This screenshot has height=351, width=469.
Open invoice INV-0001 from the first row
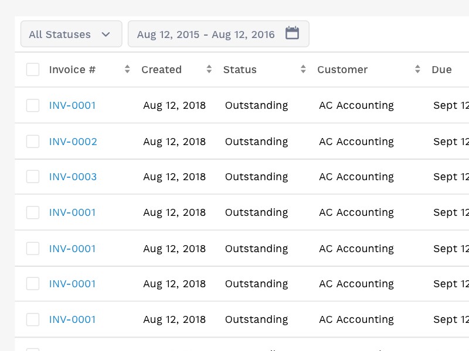pos(72,105)
